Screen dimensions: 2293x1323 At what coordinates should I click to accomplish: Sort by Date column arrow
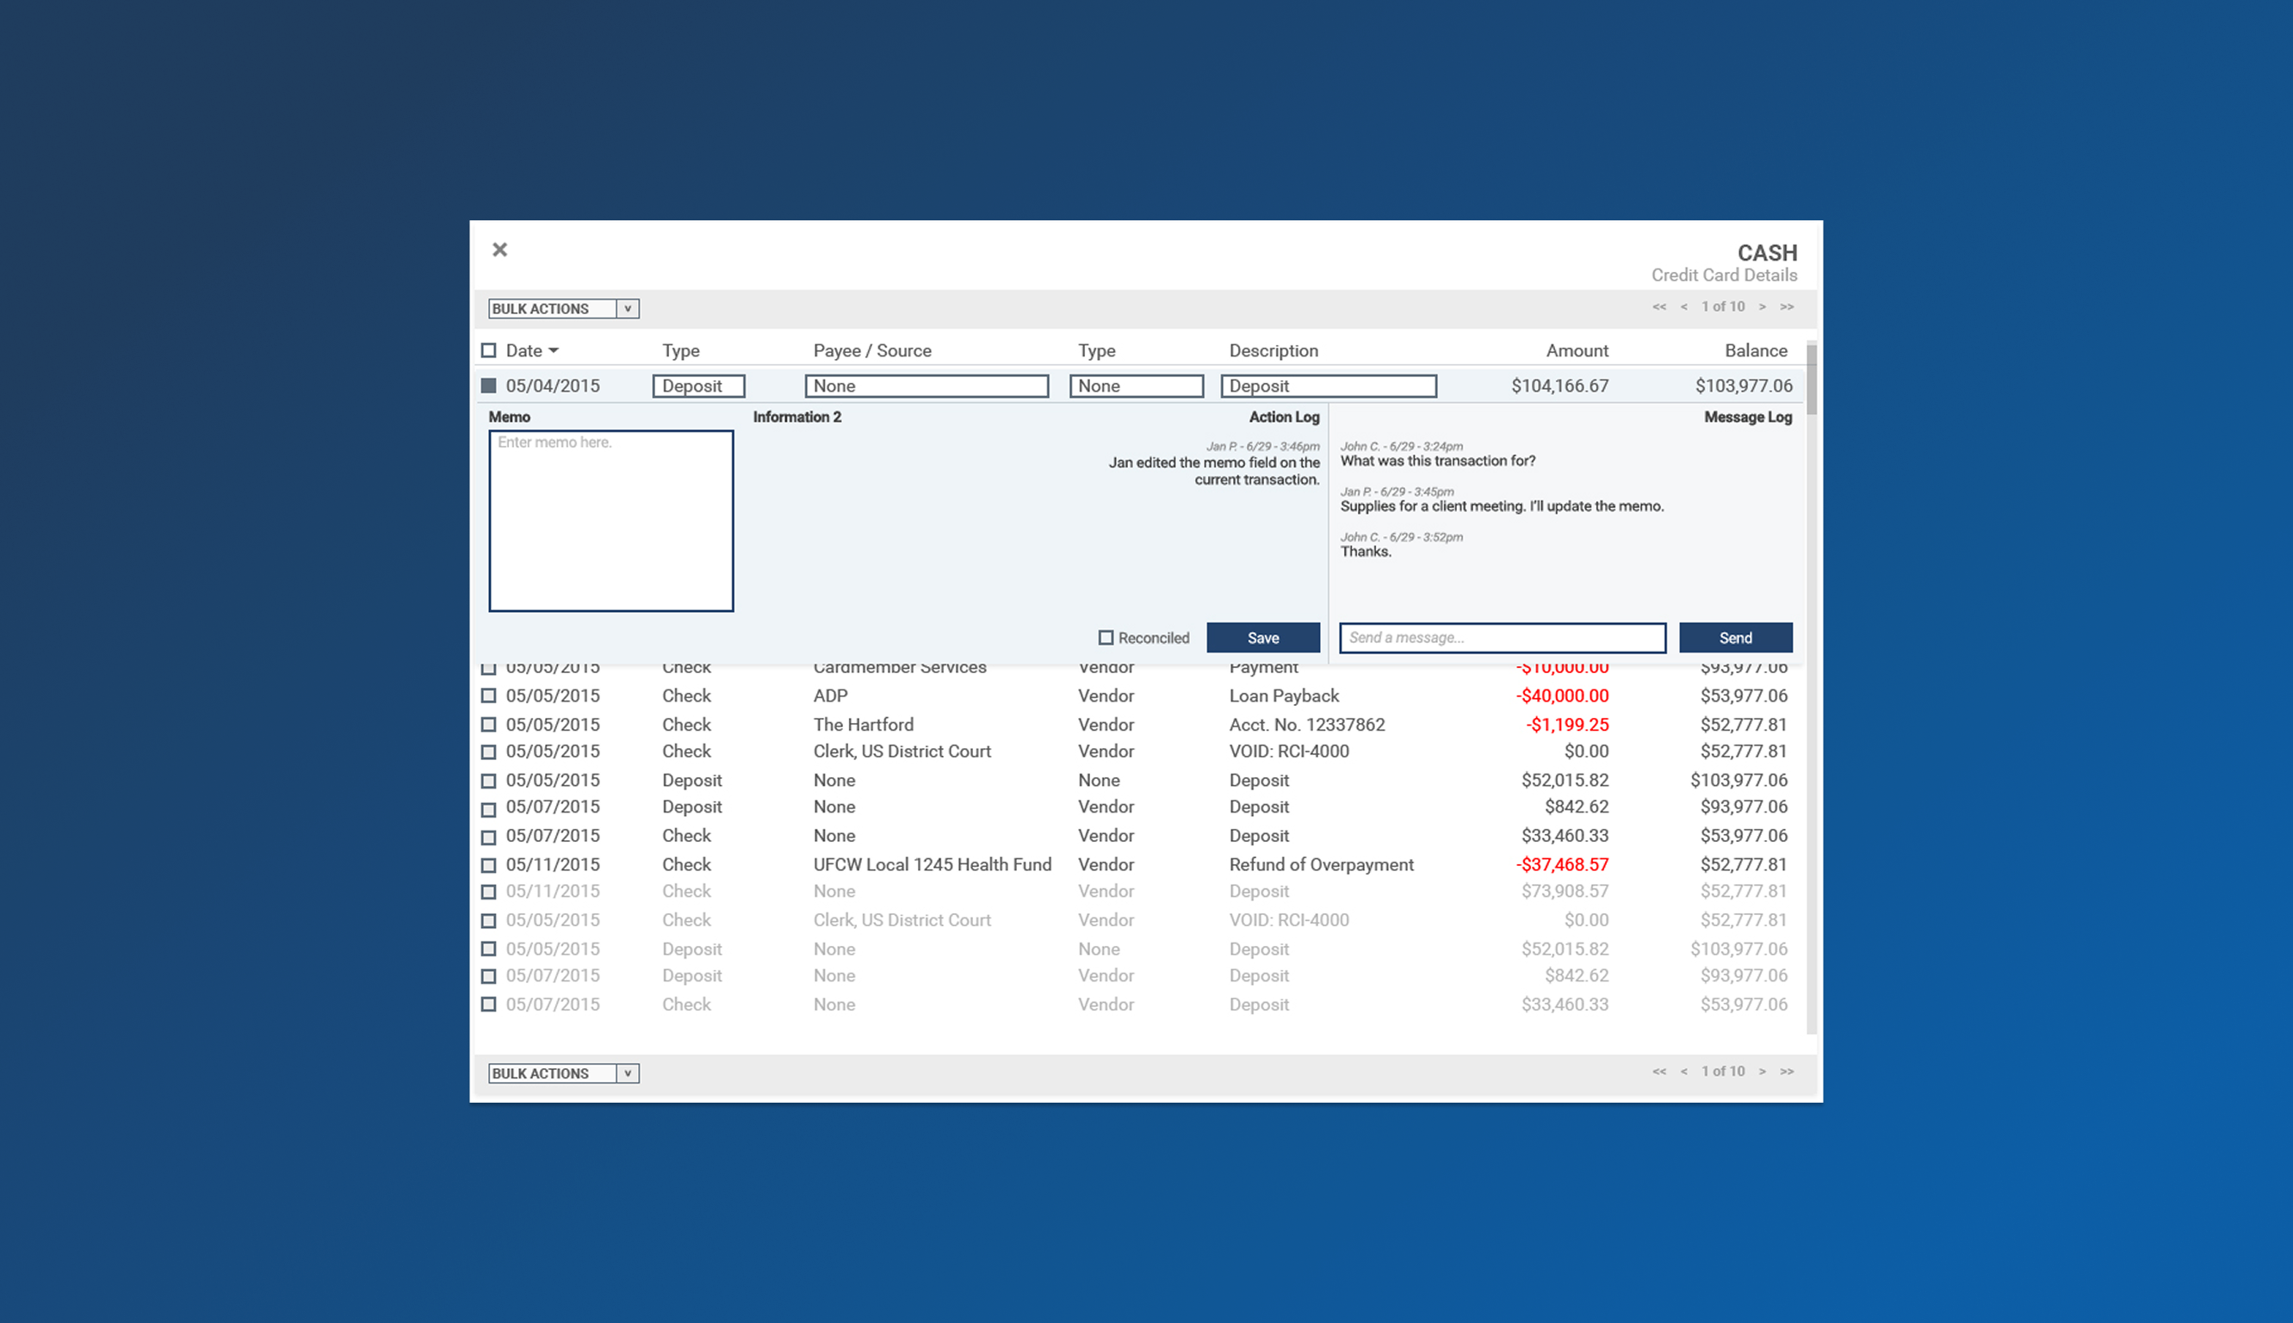click(x=554, y=350)
